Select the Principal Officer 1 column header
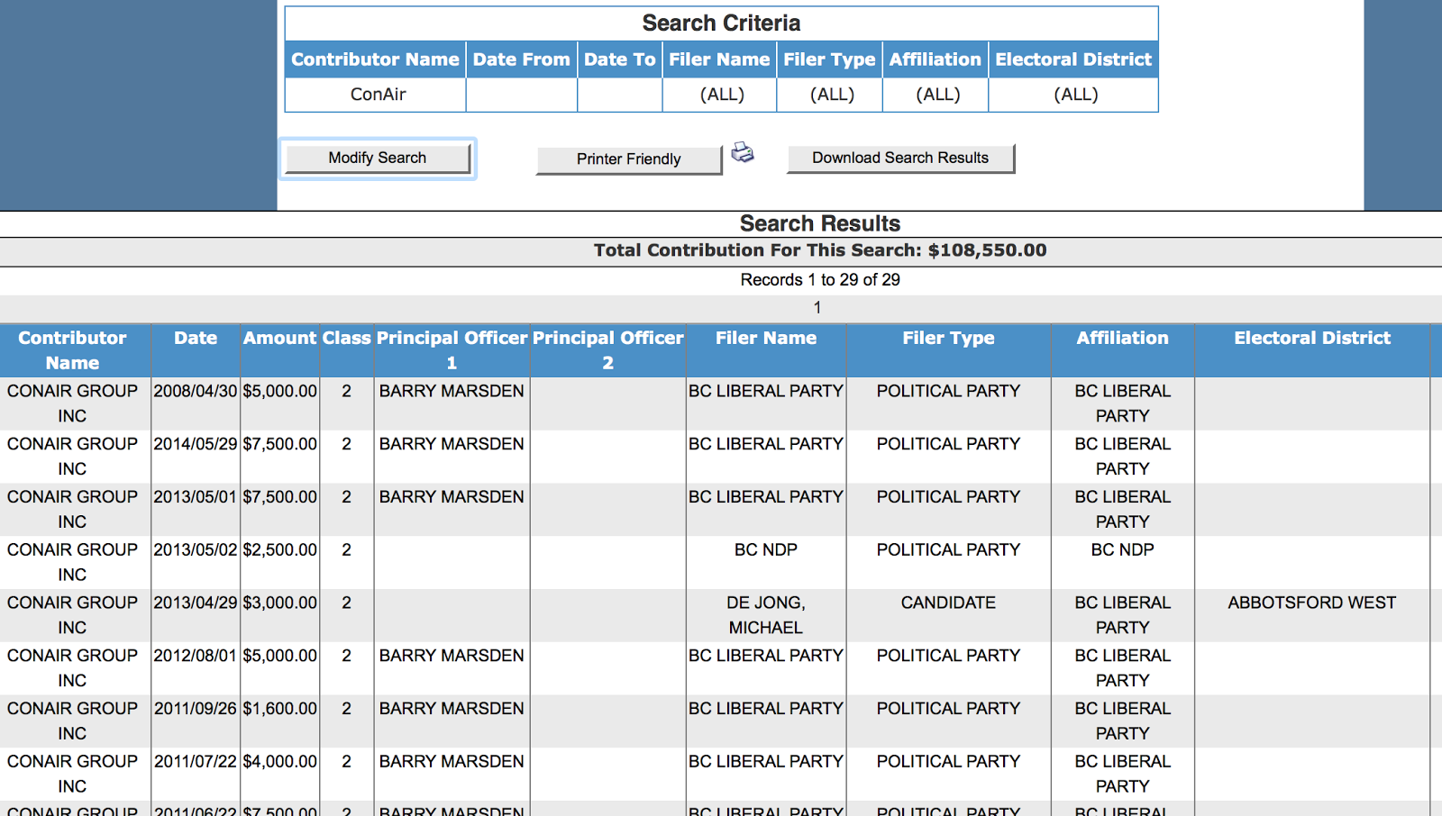Screen dimensions: 1442x816 [452, 350]
